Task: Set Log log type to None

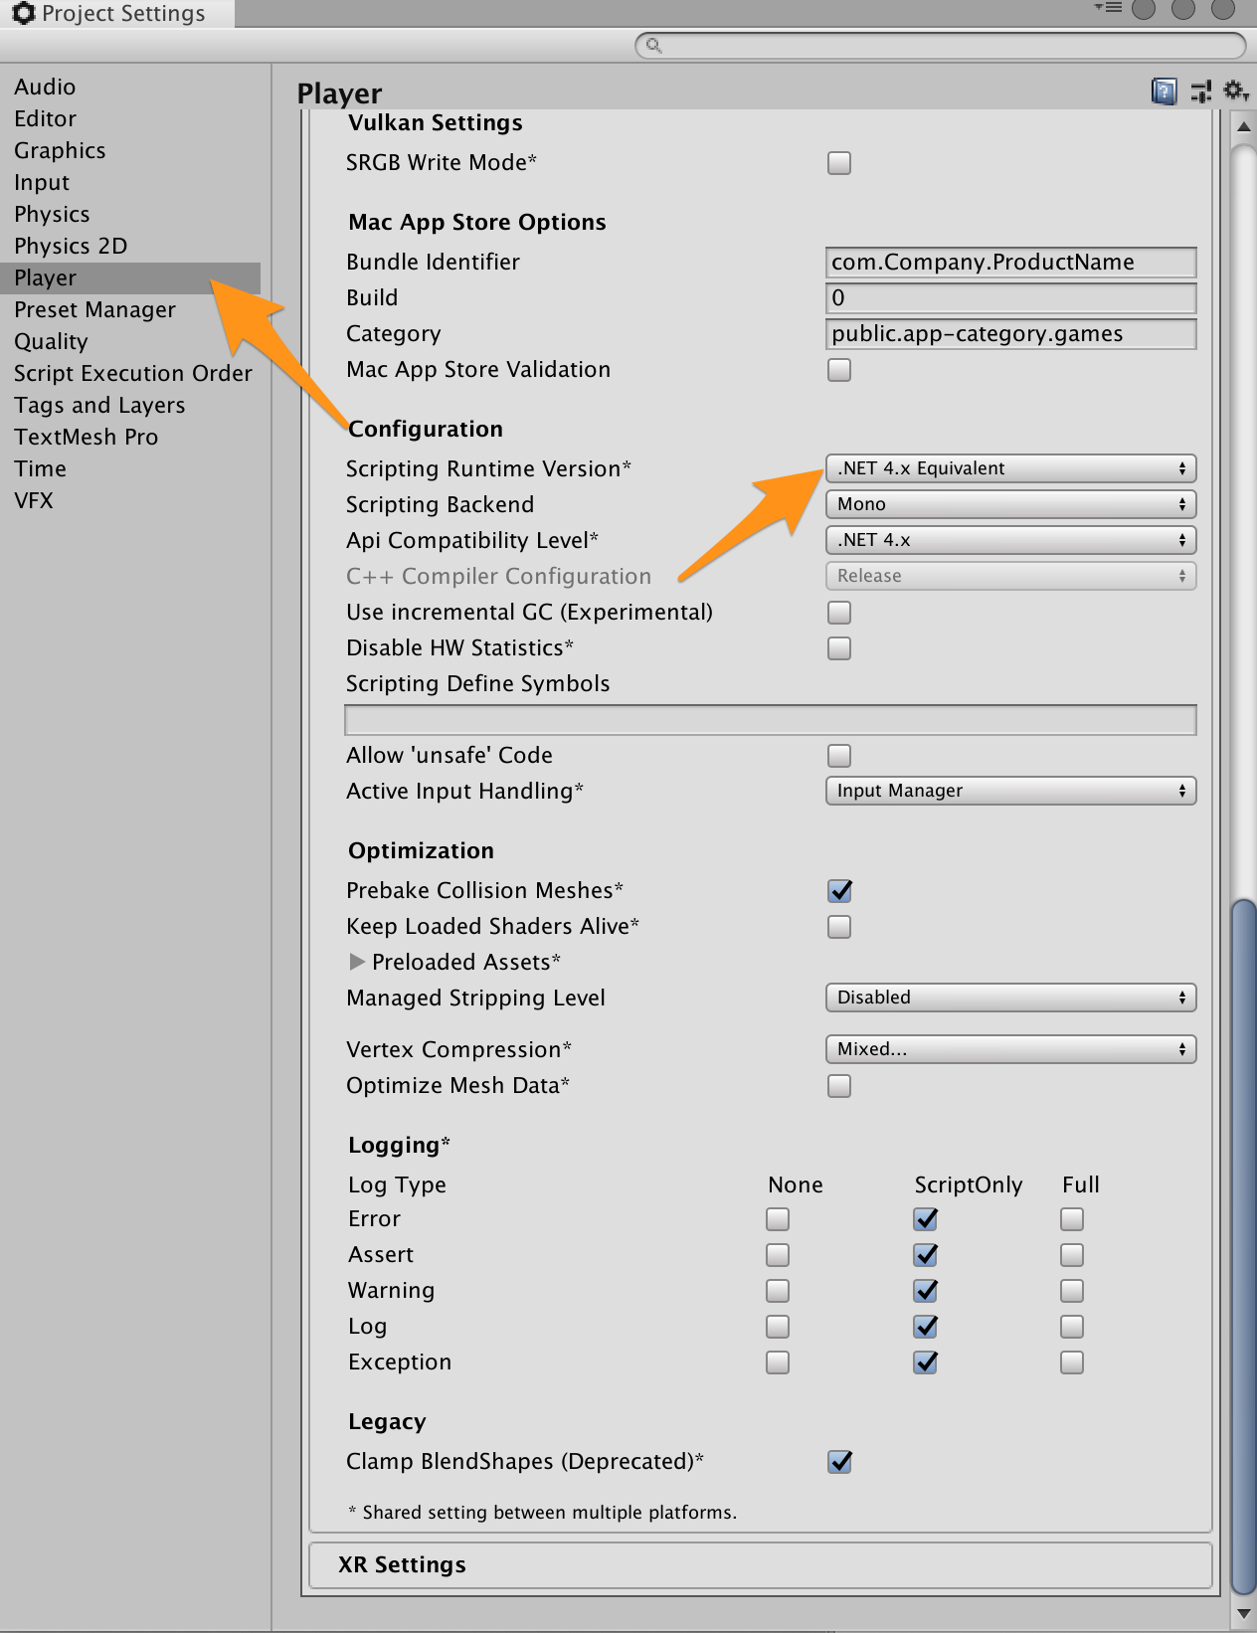Action: tap(778, 1327)
